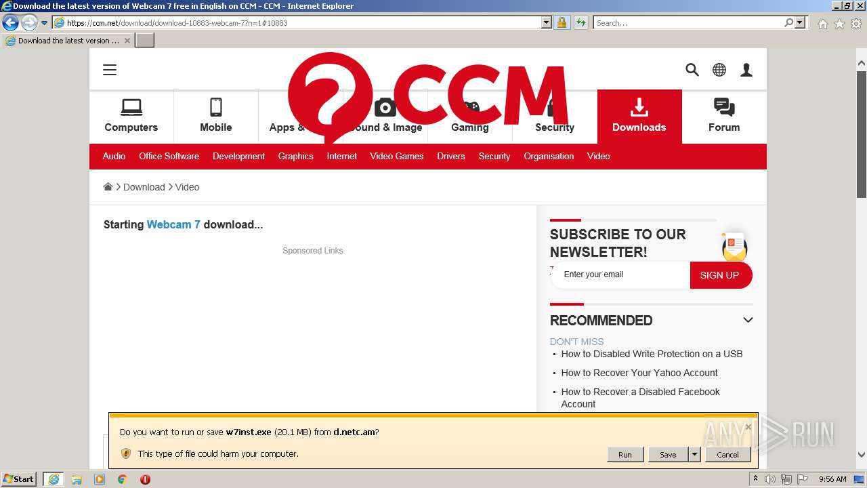Open the file explorer taskbar icon
The width and height of the screenshot is (867, 488).
(x=77, y=479)
